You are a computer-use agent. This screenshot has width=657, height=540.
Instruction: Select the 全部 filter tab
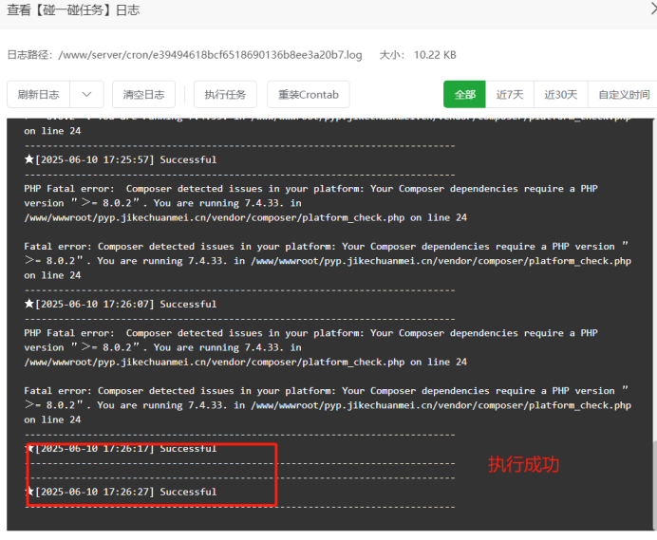tap(464, 95)
